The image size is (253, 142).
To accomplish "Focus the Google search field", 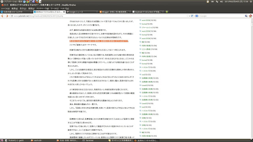I will click(x=222, y=16).
